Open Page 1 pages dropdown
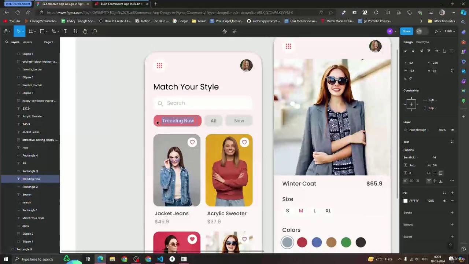469x264 pixels. click(x=49, y=42)
